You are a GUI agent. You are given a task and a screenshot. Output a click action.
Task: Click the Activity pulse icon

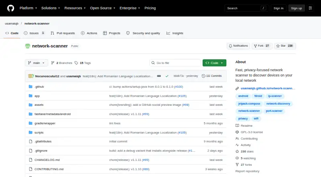click(237, 145)
